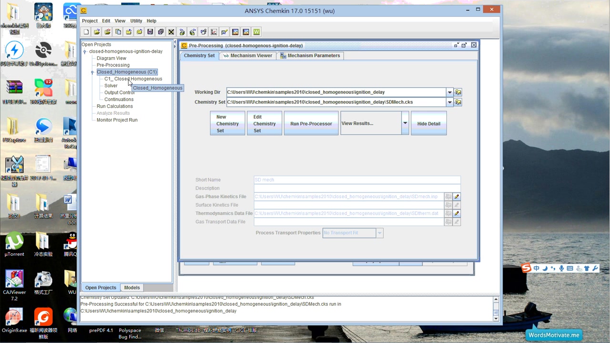This screenshot has height=343, width=610.
Task: Select Diagram View in project tree
Action: (112, 58)
